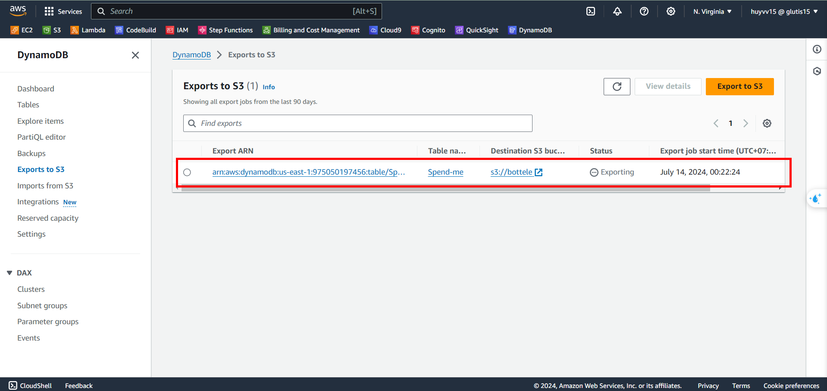Open Reserved capacity in sidebar
The height and width of the screenshot is (391, 827).
tap(48, 218)
